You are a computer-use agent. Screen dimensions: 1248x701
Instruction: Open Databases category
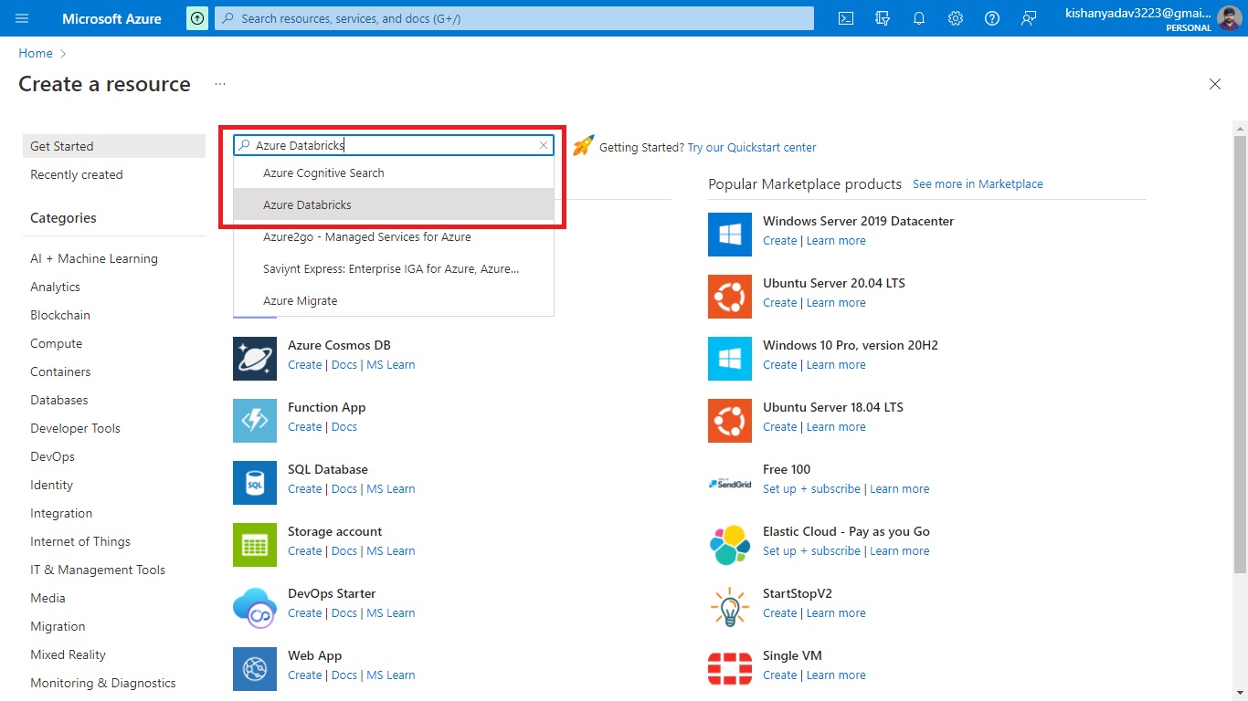pos(59,400)
